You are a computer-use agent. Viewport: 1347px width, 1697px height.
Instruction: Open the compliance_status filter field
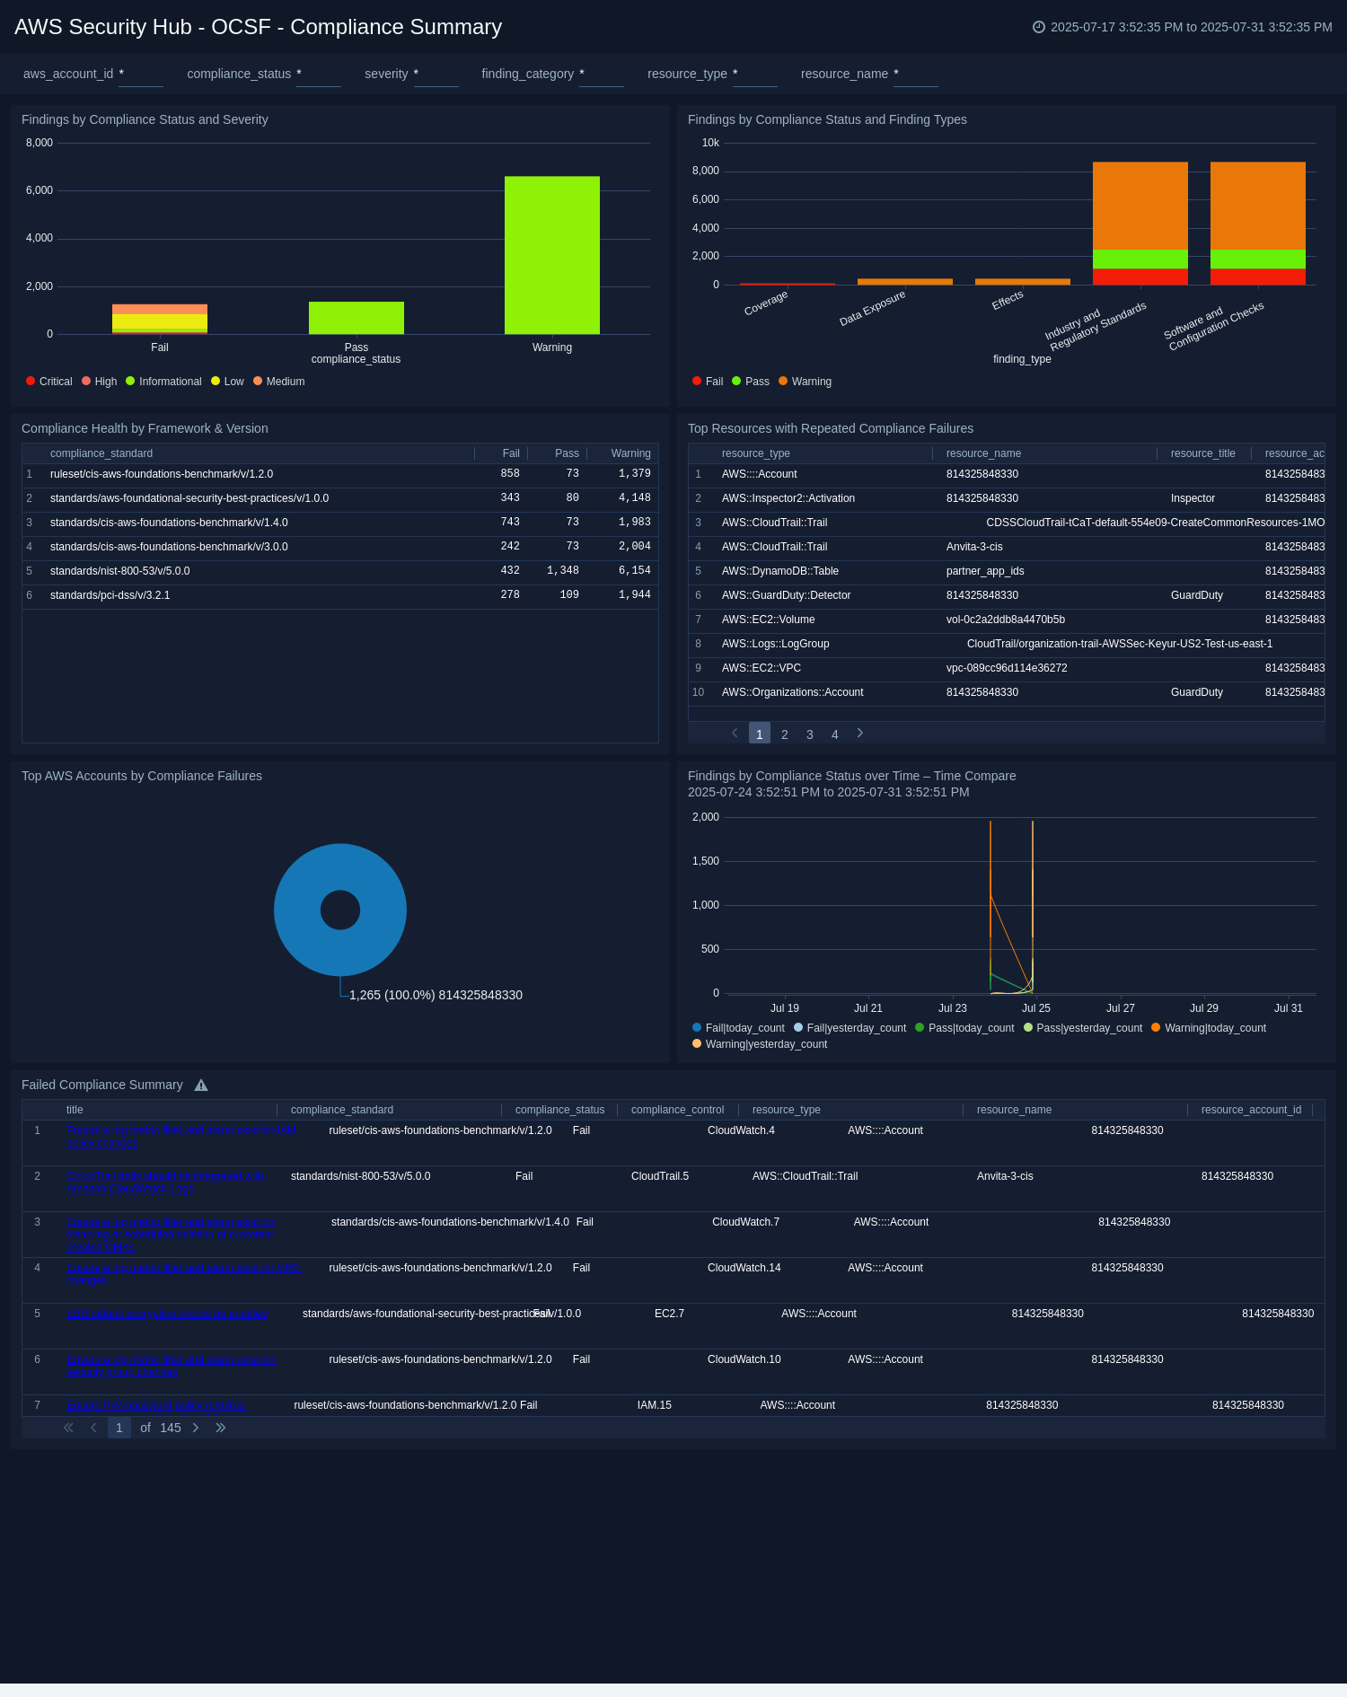(x=319, y=75)
